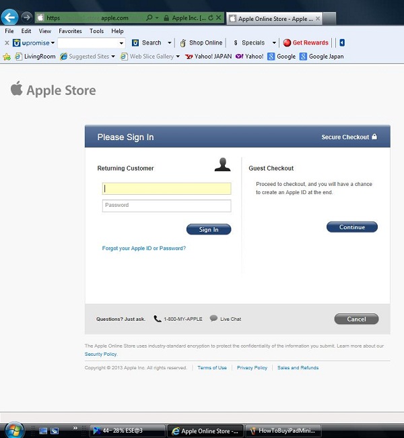This screenshot has height=438, width=404.
Task: Click the switch windows quick launch icon
Action: pos(55,431)
